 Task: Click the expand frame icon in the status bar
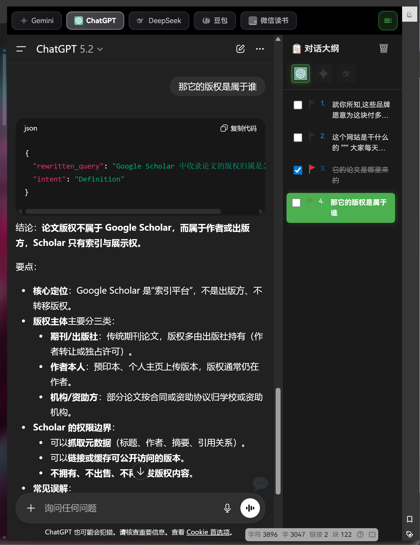click(x=372, y=534)
